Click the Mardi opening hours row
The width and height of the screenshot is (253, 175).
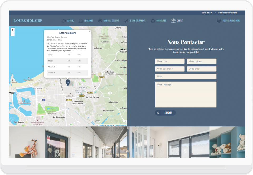coord(67,61)
